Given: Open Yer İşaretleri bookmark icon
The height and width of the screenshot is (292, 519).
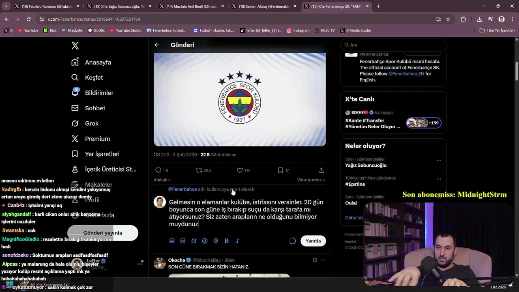Looking at the screenshot, I should click(x=75, y=154).
